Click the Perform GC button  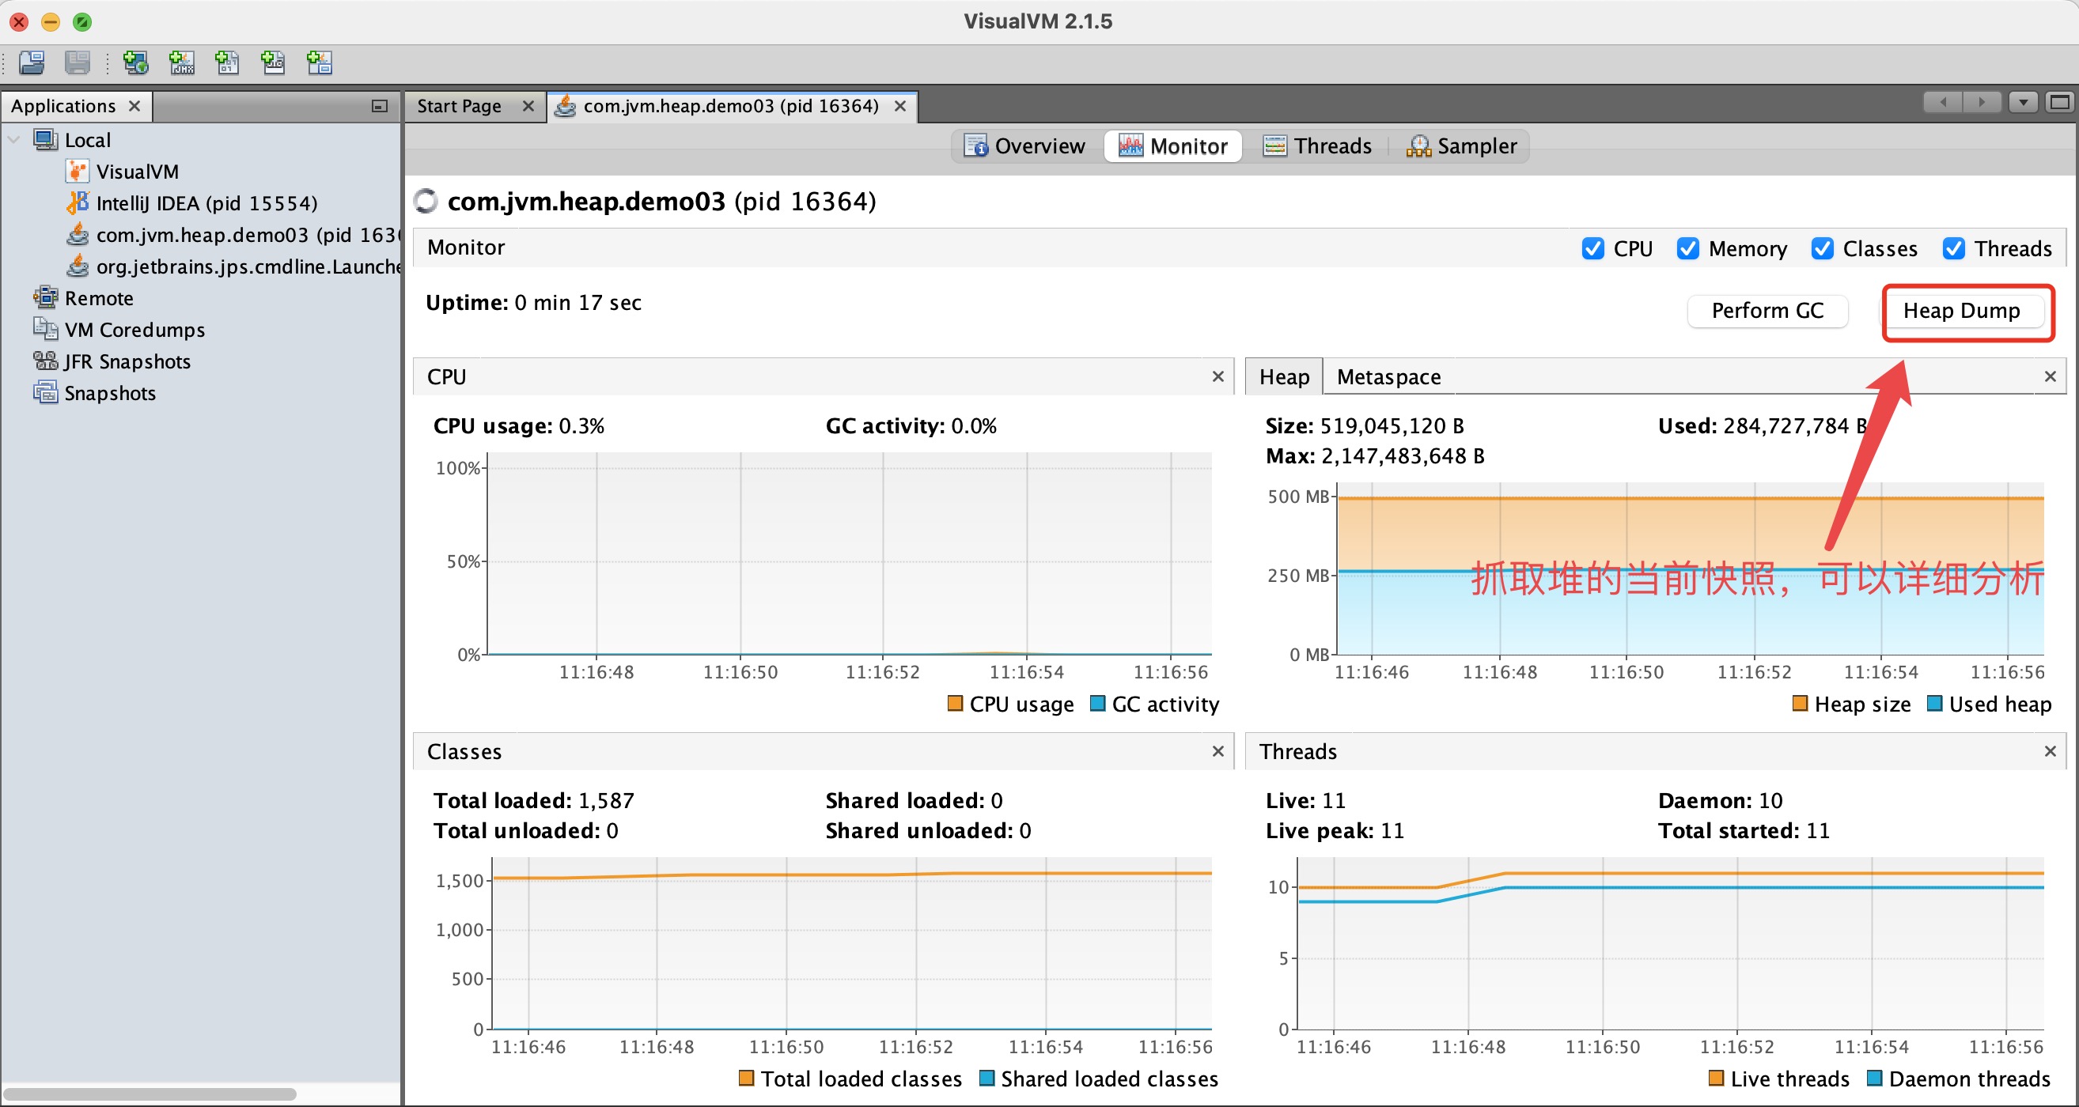pyautogui.click(x=1767, y=311)
